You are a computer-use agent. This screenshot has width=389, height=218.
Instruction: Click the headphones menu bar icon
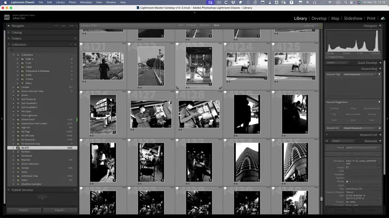315,2
